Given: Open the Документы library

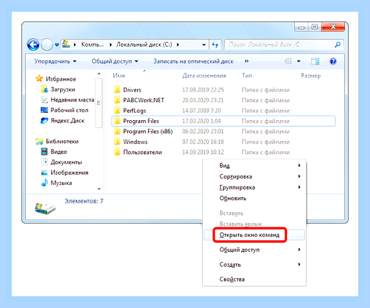Looking at the screenshot, I should 66,162.
